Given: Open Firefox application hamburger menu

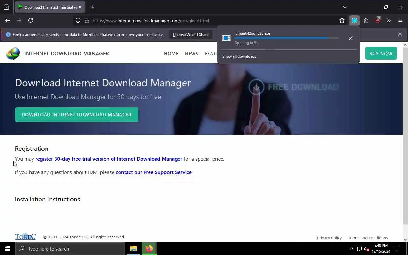Looking at the screenshot, I should pyautogui.click(x=400, y=20).
